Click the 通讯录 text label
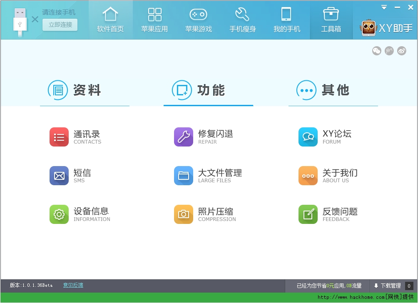418x303 pixels. (87, 134)
